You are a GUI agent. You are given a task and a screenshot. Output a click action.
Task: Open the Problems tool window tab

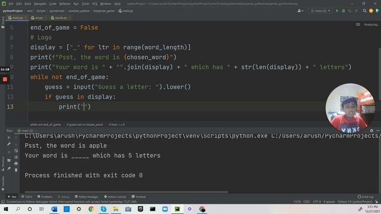(x=45, y=197)
